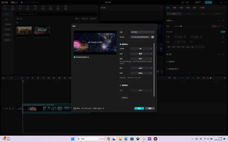The image size is (228, 142).
Task: Click the teal export button
Action: click(x=139, y=108)
